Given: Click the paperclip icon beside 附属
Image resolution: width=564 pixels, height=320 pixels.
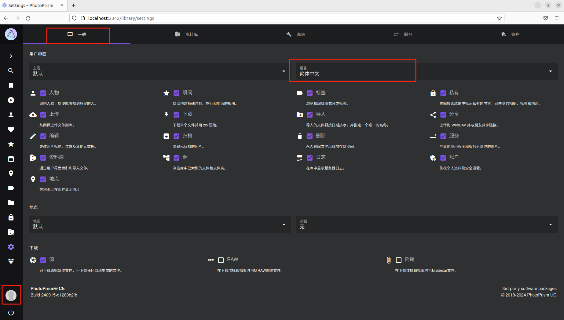Looking at the screenshot, I should pyautogui.click(x=389, y=260).
